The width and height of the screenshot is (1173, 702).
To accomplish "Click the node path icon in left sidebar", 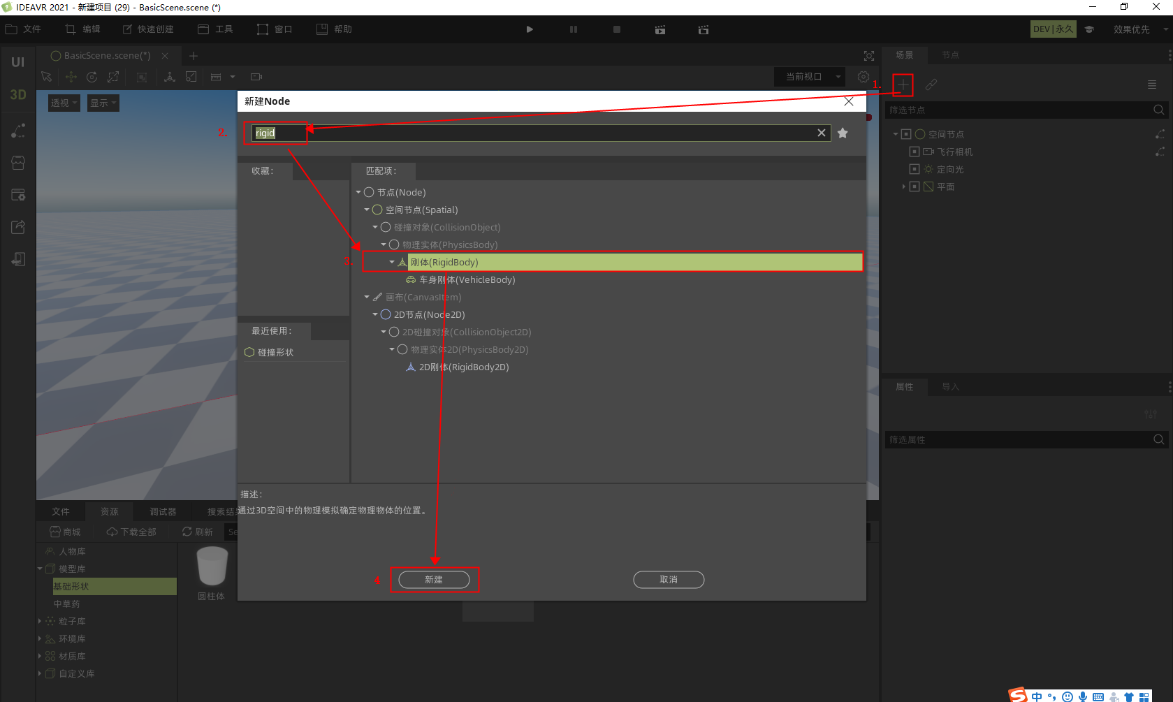I will point(18,131).
